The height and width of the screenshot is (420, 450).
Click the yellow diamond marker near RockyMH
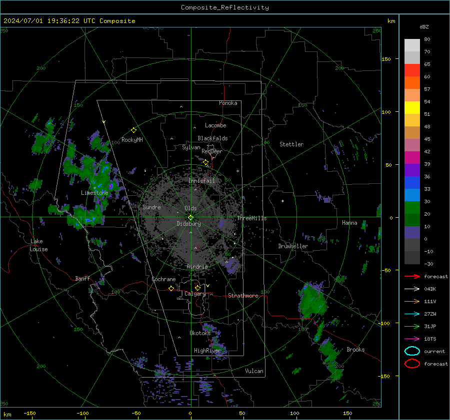pyautogui.click(x=133, y=130)
